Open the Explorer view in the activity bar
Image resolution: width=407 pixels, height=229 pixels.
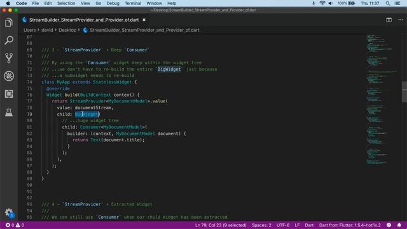click(9, 23)
